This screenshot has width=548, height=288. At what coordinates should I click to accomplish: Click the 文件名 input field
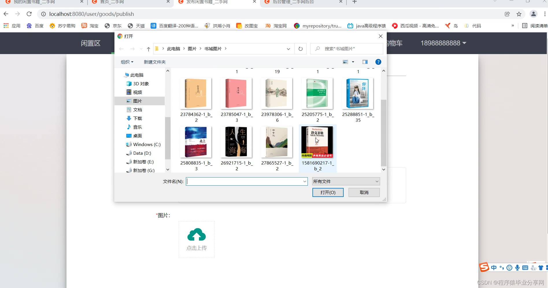coord(244,181)
